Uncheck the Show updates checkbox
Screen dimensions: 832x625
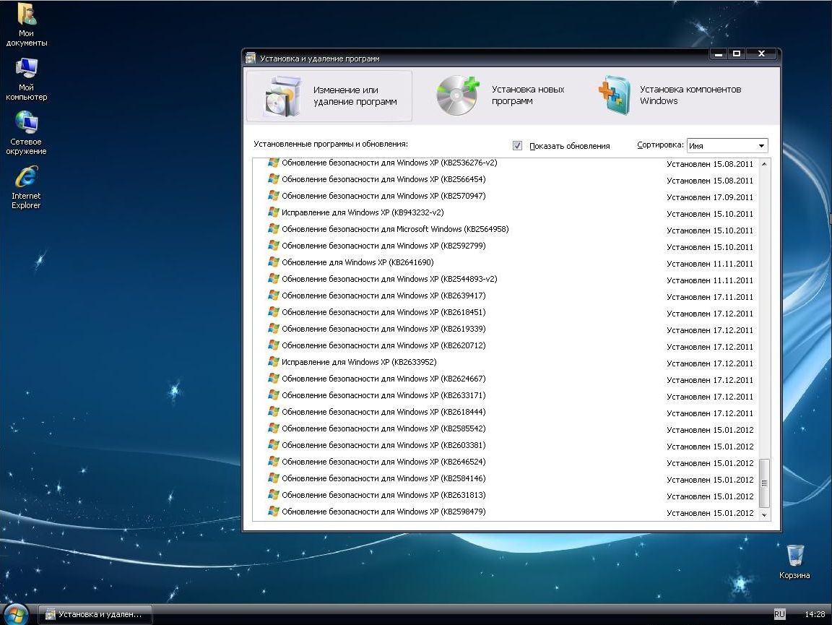click(517, 145)
